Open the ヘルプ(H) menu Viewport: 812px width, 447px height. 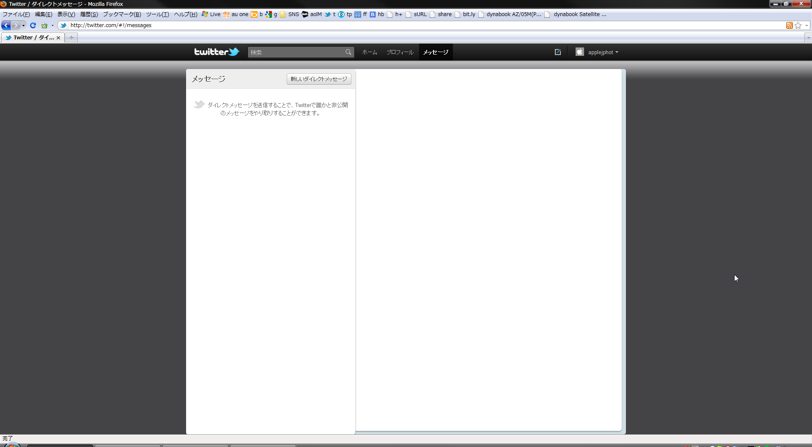(x=186, y=14)
